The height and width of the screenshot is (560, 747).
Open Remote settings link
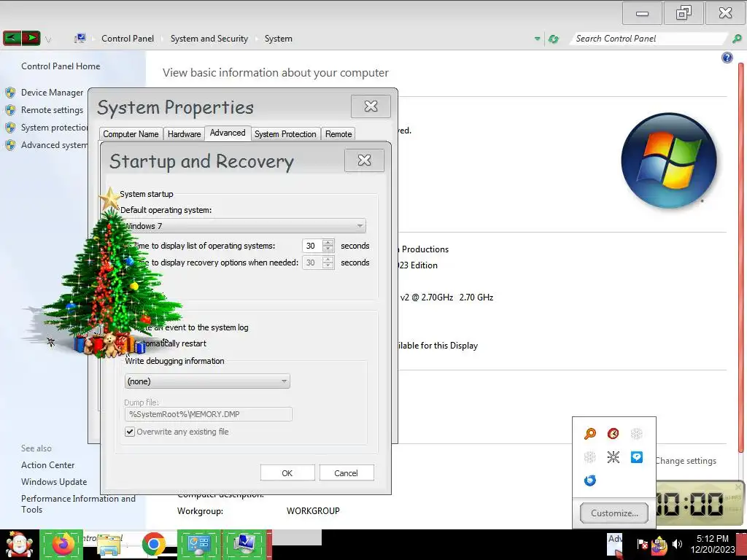(x=52, y=110)
